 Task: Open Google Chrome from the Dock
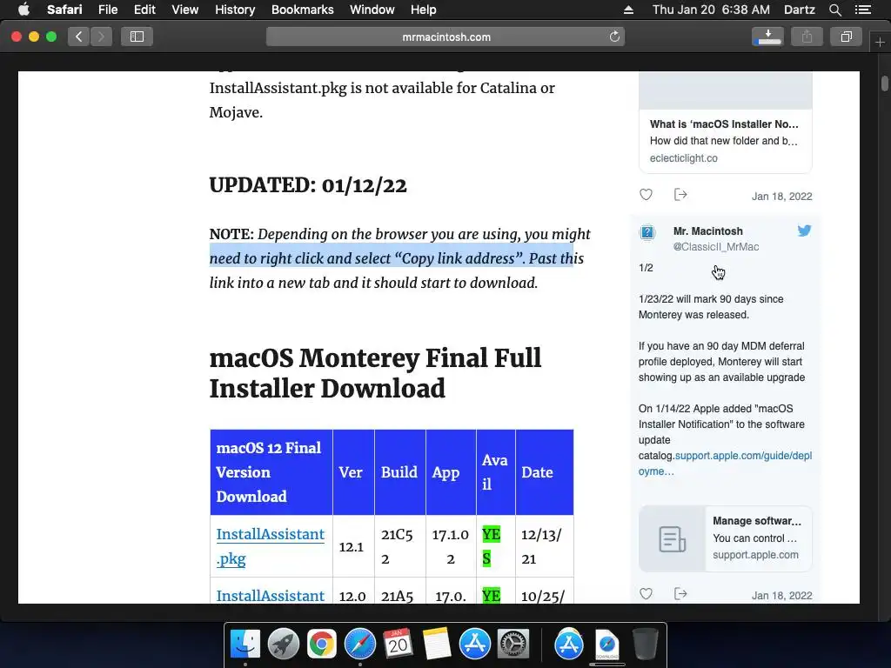click(x=322, y=644)
